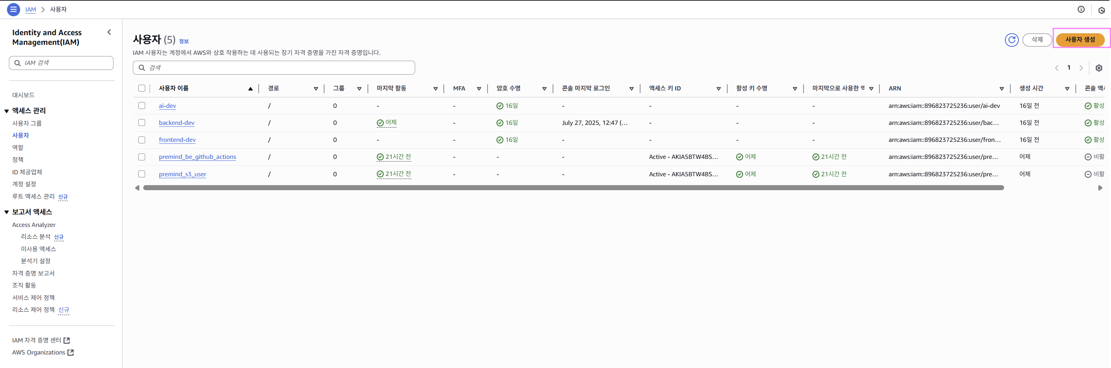Open 리소스 분석 in the sidebar
This screenshot has height=368, width=1111.
[x=36, y=237]
